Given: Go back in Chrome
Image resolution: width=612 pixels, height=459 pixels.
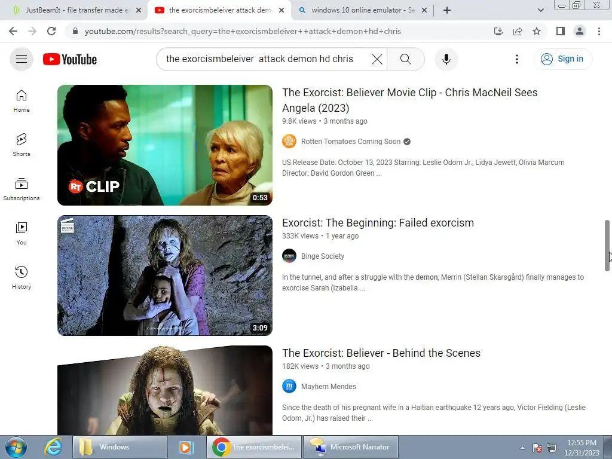Looking at the screenshot, I should (13, 31).
